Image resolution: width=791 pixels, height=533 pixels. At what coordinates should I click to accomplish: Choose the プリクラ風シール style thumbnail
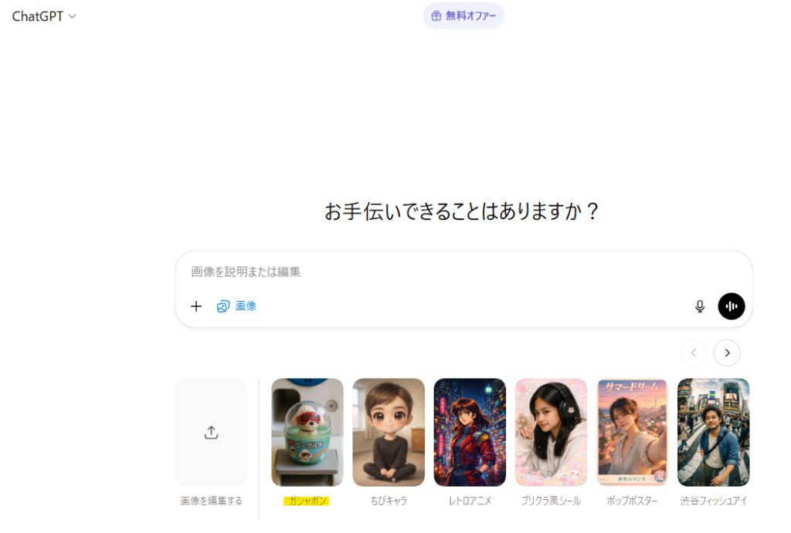pos(551,432)
